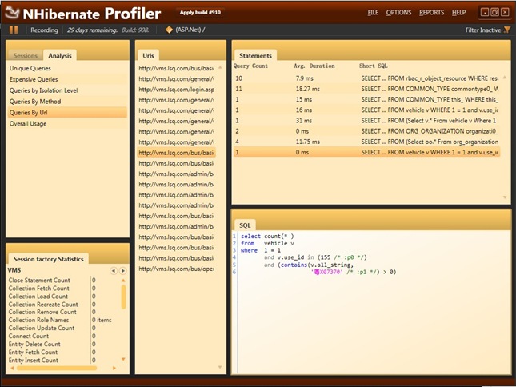Go to next session factory arrow
Screen dimensions: 516x387
(x=122, y=270)
